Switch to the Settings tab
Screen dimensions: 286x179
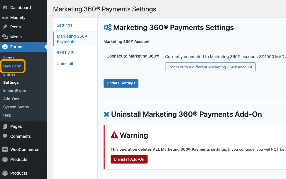pos(64,25)
